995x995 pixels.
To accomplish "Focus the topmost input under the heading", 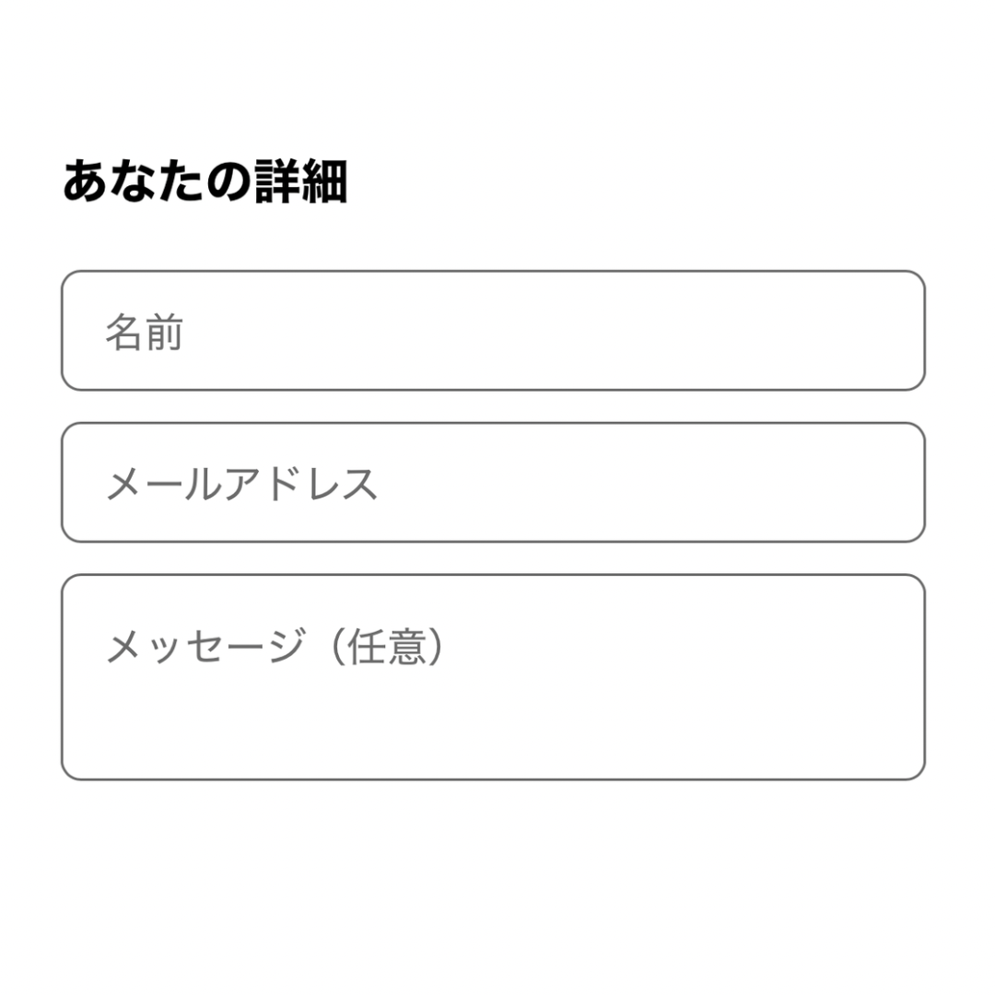I will pos(493,330).
